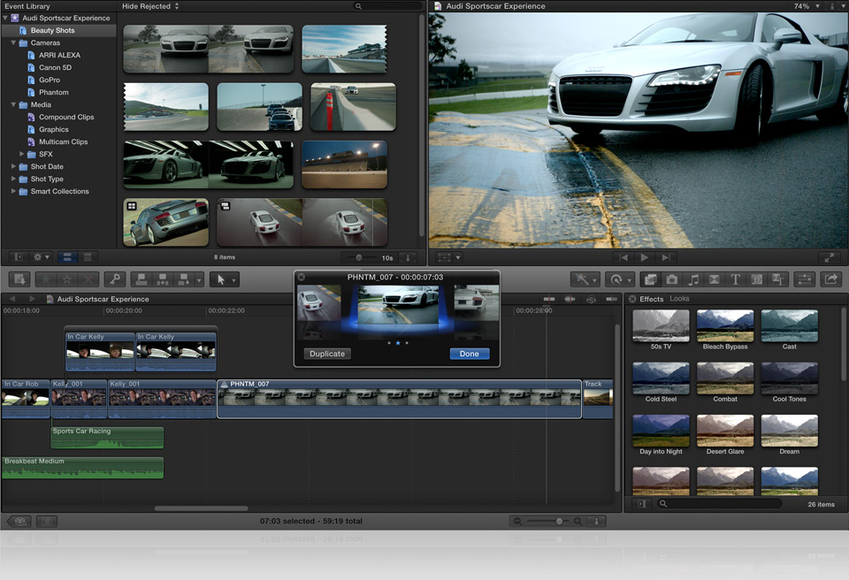
Task: Toggle Effects browser sidebar button
Action: [641, 504]
